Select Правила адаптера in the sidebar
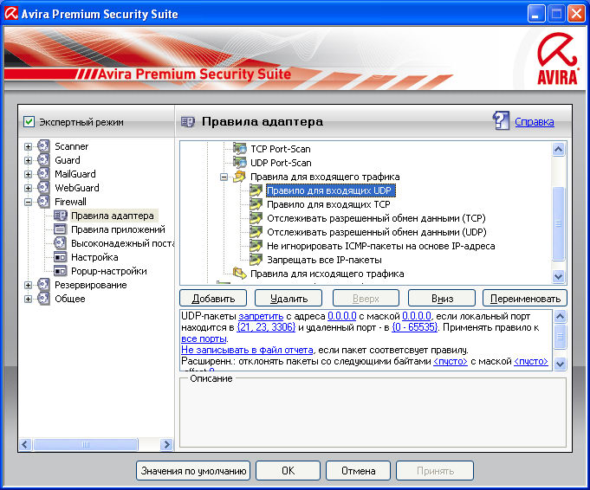 point(113,216)
